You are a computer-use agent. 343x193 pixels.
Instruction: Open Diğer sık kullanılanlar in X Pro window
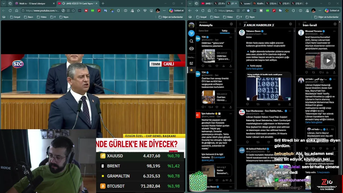click(x=326, y=17)
